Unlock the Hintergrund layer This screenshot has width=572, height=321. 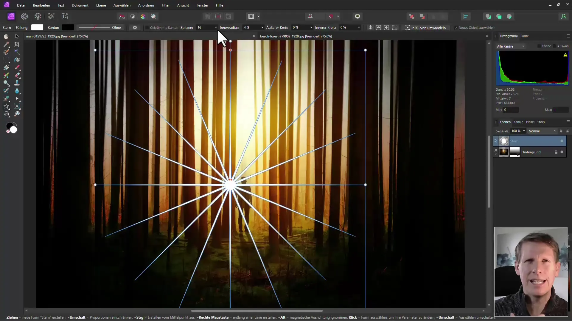tap(556, 152)
